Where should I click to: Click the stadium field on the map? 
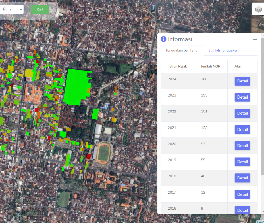coord(104,153)
